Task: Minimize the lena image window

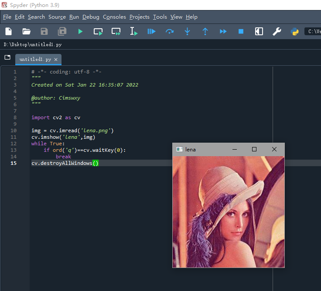Action: (235, 149)
